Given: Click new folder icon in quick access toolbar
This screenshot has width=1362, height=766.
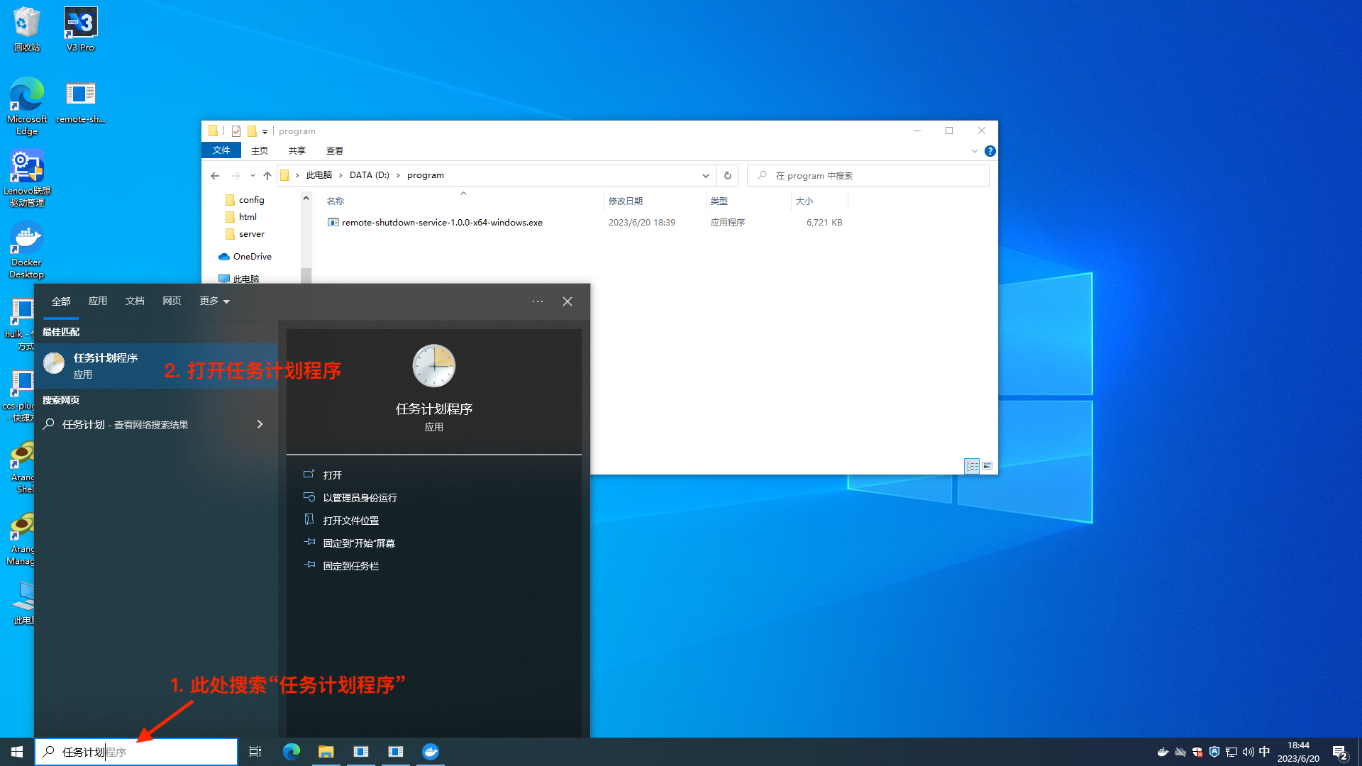Looking at the screenshot, I should pyautogui.click(x=252, y=131).
